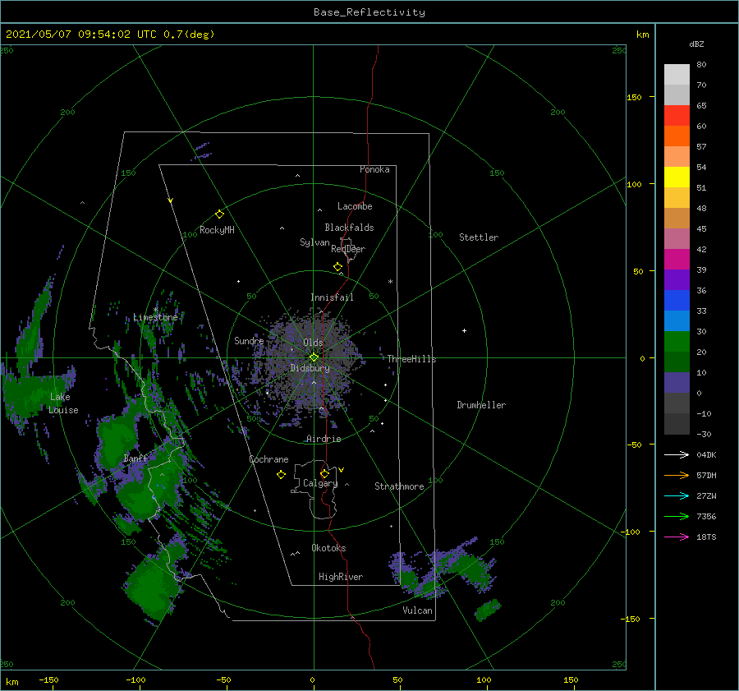
Task: Click the light grey 70-80 dBZ legend swatch
Action: (x=677, y=75)
